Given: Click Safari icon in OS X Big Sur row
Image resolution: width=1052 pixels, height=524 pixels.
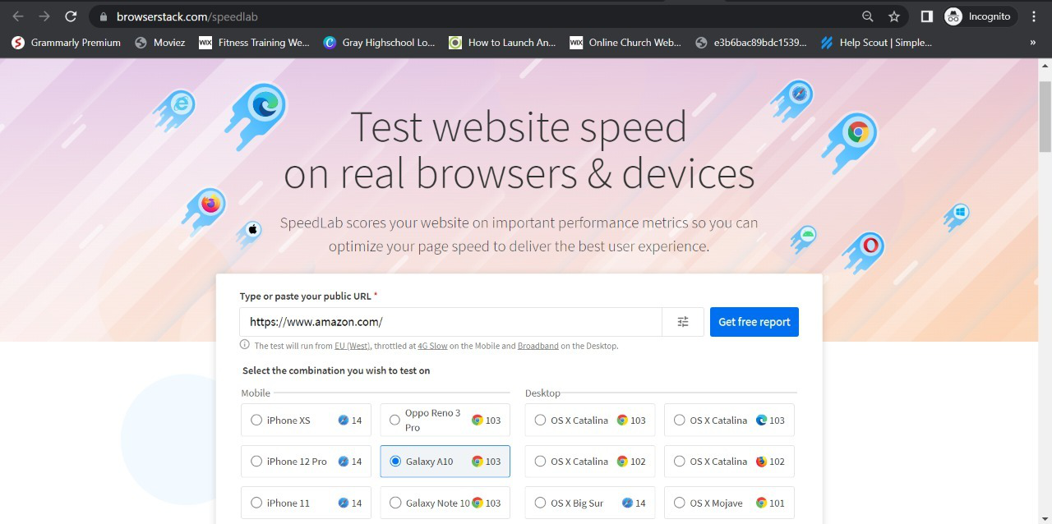Looking at the screenshot, I should [627, 503].
